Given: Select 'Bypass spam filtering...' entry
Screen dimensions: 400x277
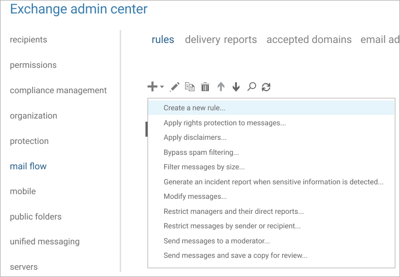Looking at the screenshot, I should tap(271, 152).
